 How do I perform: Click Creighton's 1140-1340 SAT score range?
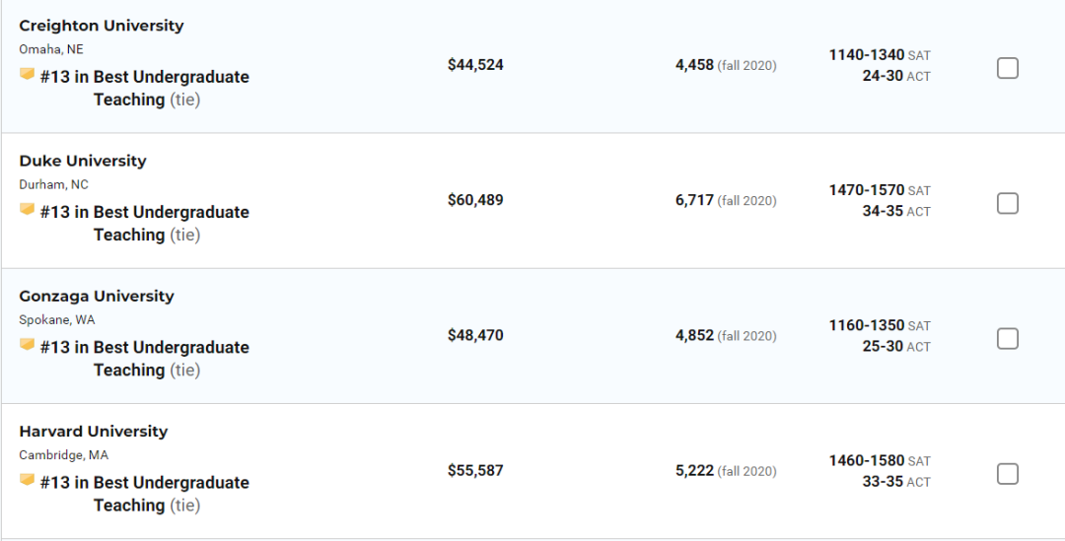(867, 55)
